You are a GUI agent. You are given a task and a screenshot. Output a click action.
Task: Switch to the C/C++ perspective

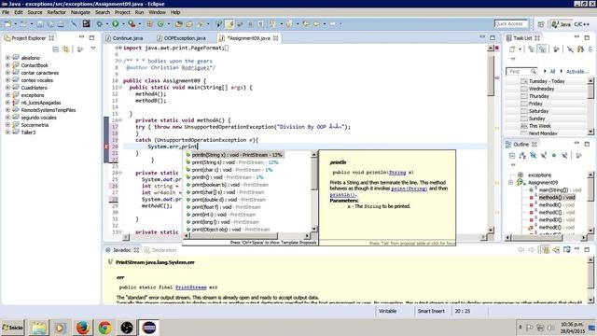coord(582,24)
